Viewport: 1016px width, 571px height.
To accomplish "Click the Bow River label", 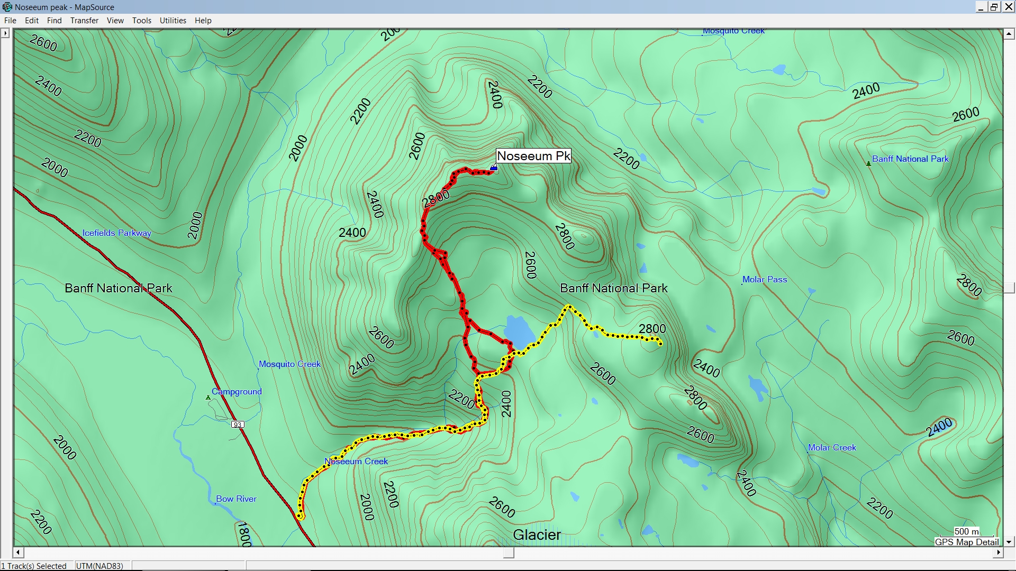I will (x=236, y=499).
